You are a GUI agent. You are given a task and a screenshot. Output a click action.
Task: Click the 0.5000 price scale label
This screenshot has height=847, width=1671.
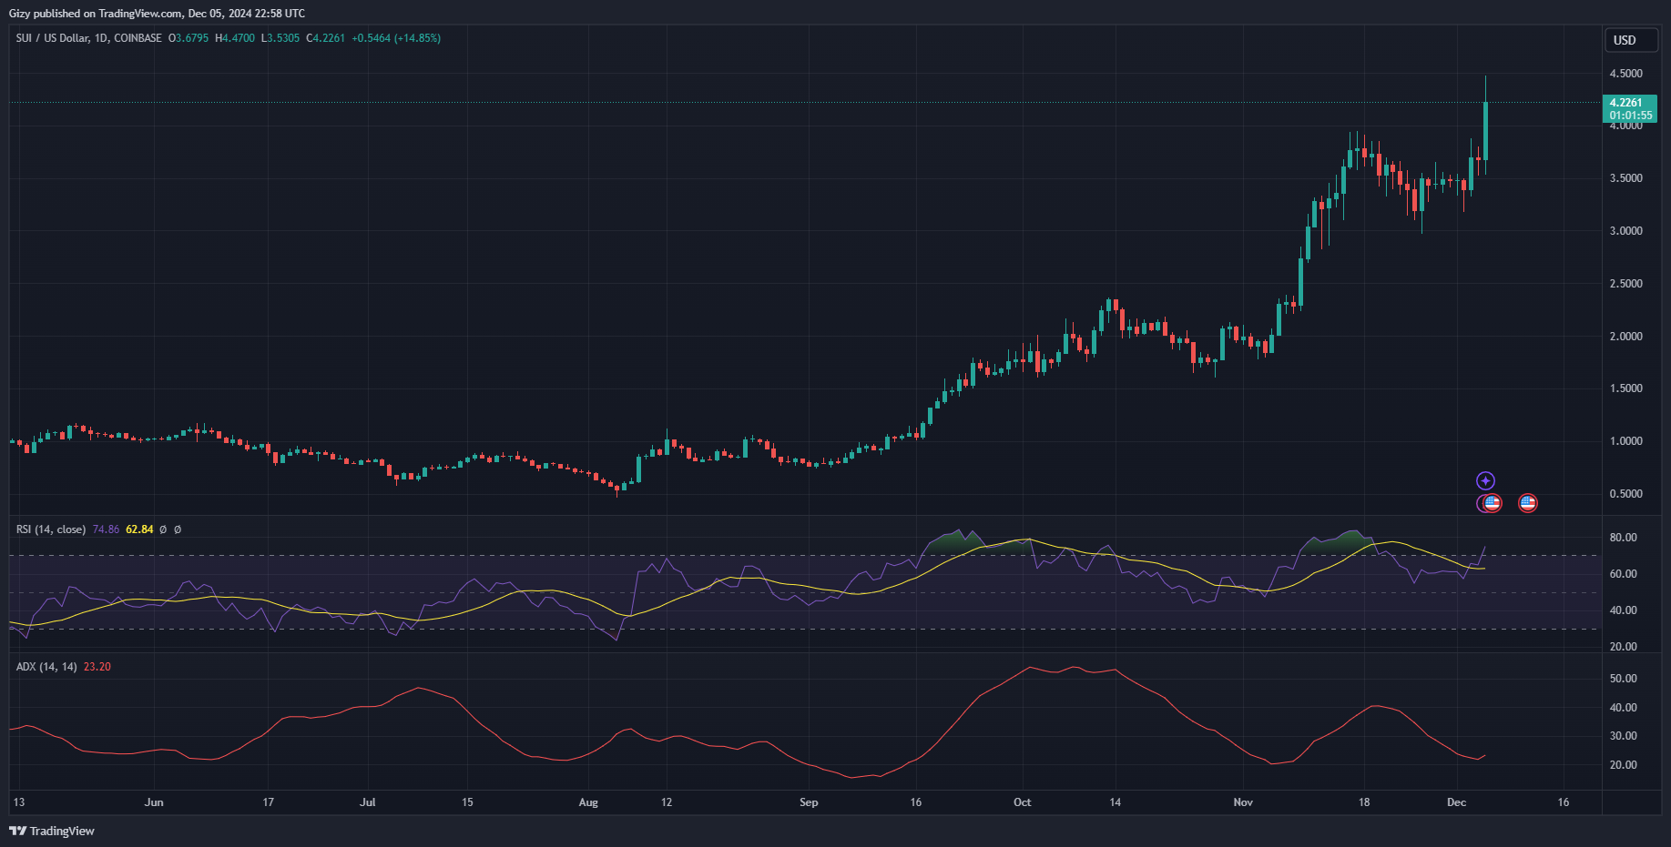pos(1625,494)
